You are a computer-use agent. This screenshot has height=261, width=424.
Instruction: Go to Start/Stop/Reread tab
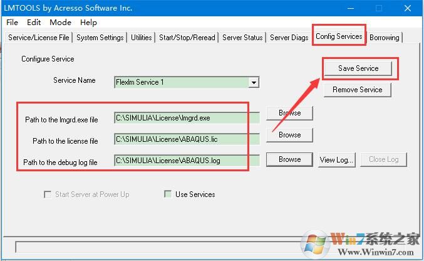(187, 38)
